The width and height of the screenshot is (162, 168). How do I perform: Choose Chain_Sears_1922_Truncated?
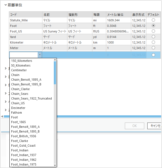pos(31,98)
